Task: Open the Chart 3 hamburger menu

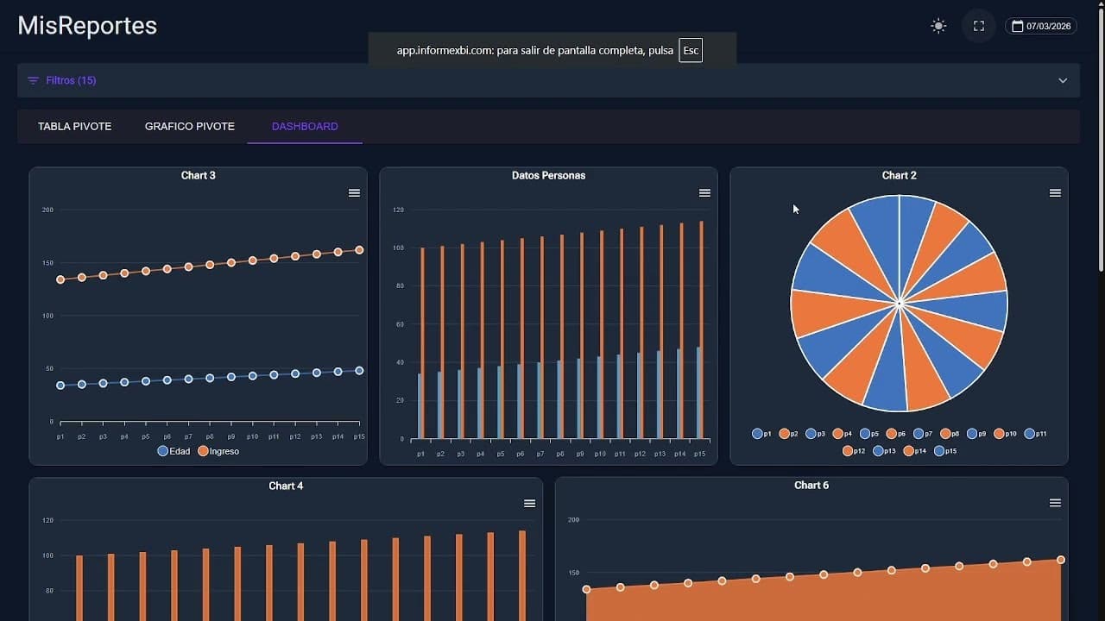Action: (354, 192)
